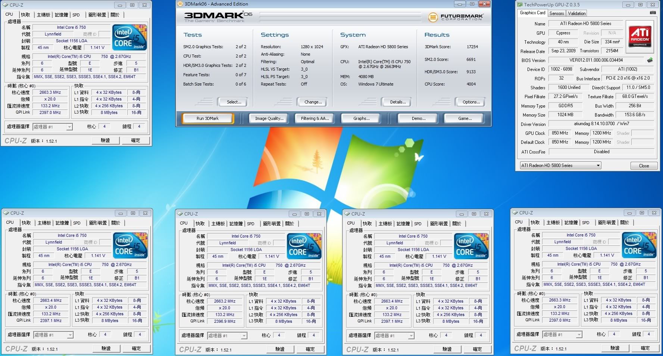
Task: Switch to the Sensors tab in GPU-Z
Action: click(x=557, y=13)
